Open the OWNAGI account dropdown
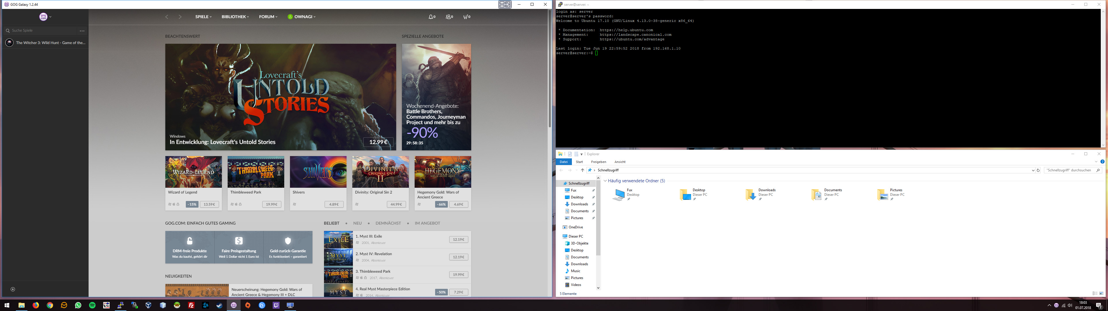This screenshot has height=311, width=1108. 302,17
